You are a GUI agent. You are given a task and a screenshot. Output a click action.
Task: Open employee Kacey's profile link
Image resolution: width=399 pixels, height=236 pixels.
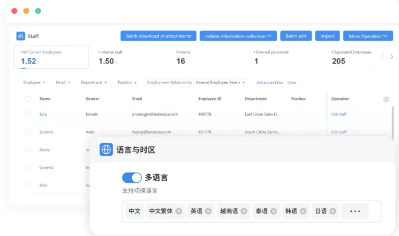(x=44, y=149)
